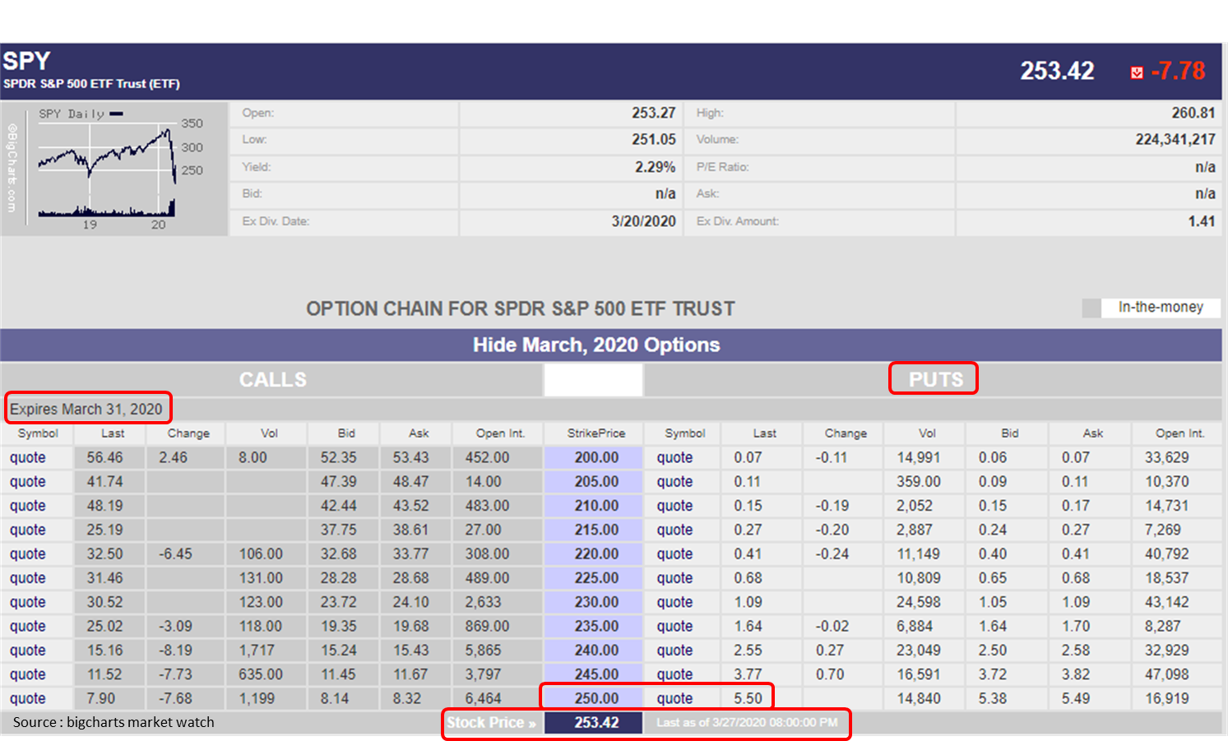Image resolution: width=1228 pixels, height=741 pixels.
Task: Click the puts Open Int. value 47,098
Action: point(1167,674)
